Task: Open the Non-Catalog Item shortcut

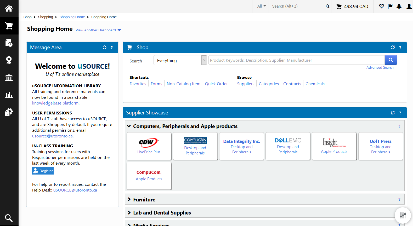Action: (183, 84)
